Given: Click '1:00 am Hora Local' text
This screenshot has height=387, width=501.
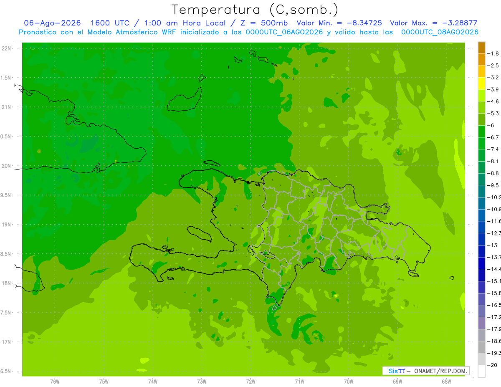Looking at the screenshot, I should (185, 23).
